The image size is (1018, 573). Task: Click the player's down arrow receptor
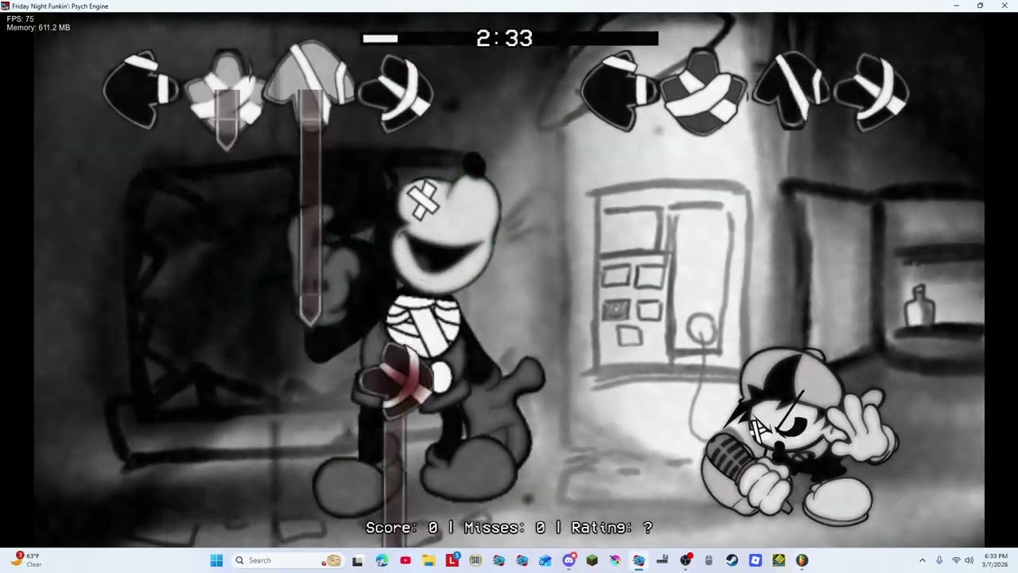point(703,92)
